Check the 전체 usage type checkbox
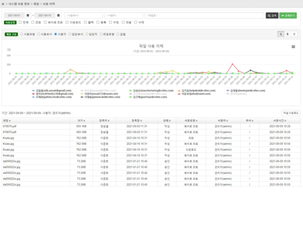 pos(20,22)
